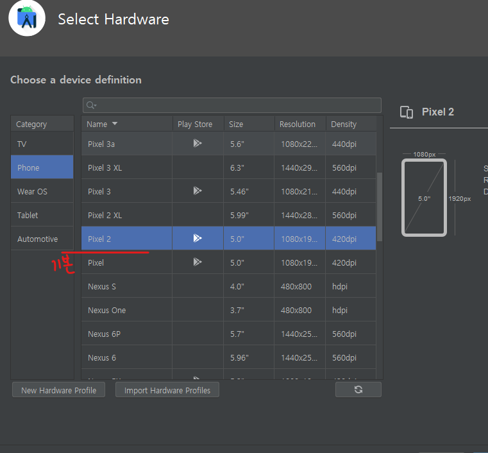This screenshot has width=488, height=453.
Task: Click the device icon beside Pixel 2 title
Action: point(407,112)
